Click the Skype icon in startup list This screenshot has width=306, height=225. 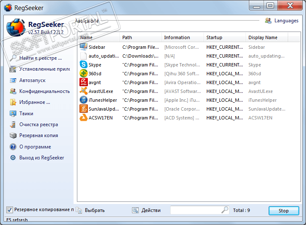point(84,65)
